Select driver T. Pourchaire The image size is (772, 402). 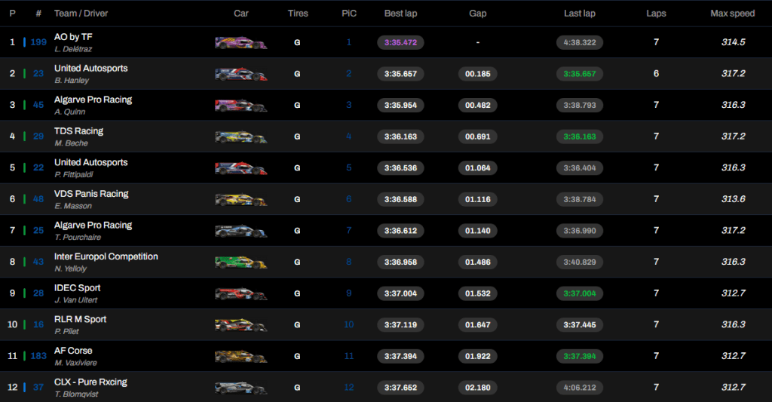pyautogui.click(x=78, y=238)
